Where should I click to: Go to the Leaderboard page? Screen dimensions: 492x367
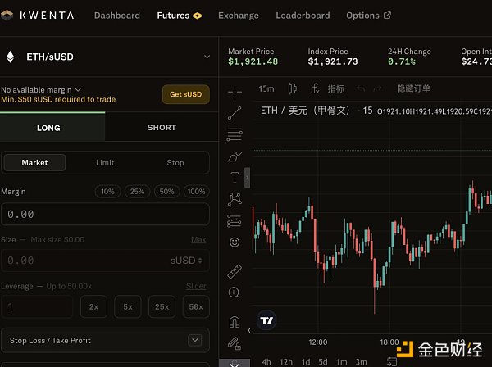303,16
